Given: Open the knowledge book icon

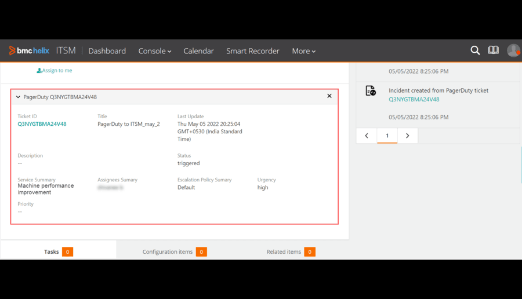Looking at the screenshot, I should (x=493, y=50).
